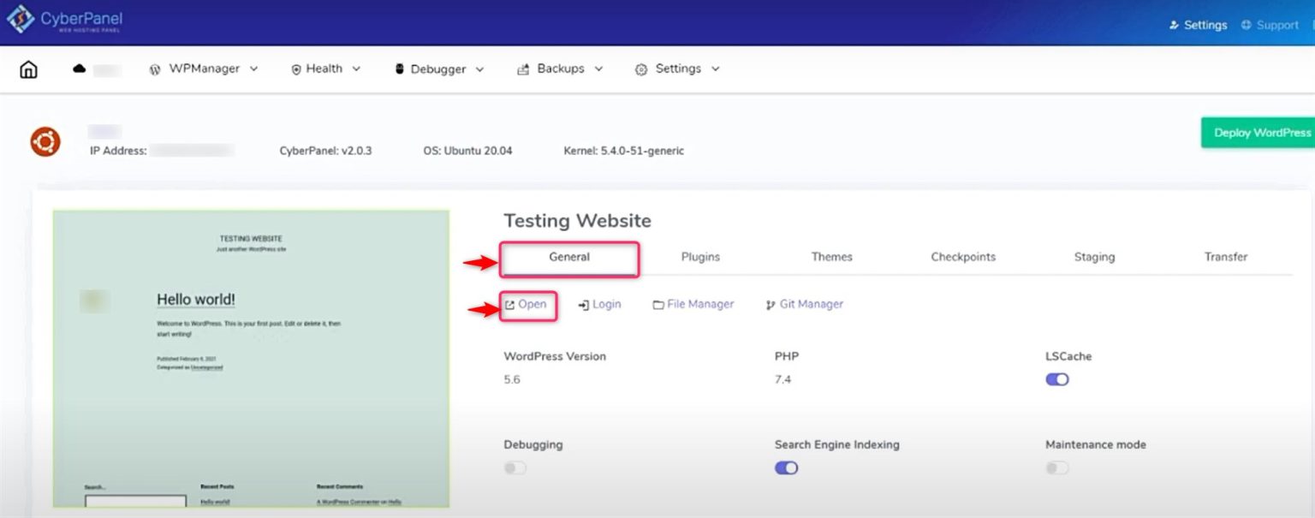Click the Testing Website preview thumbnail
The image size is (1315, 518).
251,359
